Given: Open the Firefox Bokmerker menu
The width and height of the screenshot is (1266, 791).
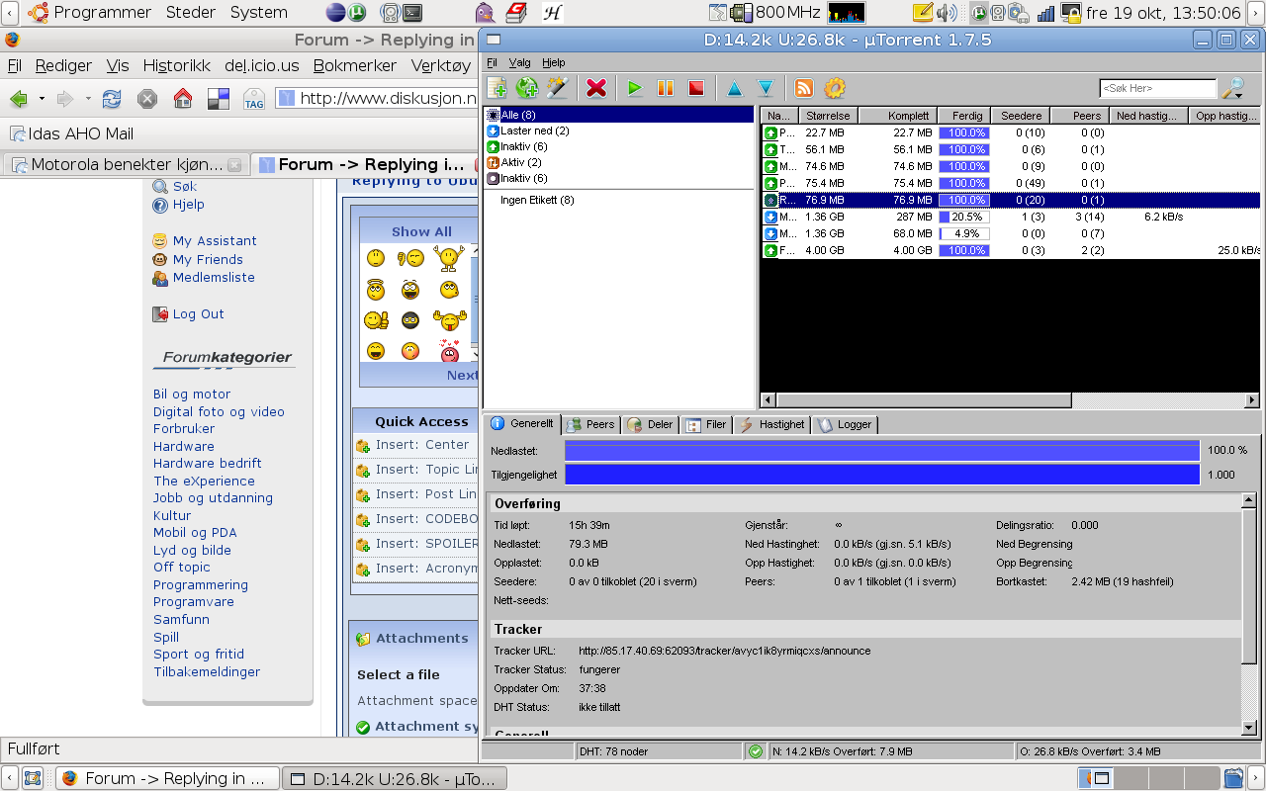Looking at the screenshot, I should coord(355,65).
